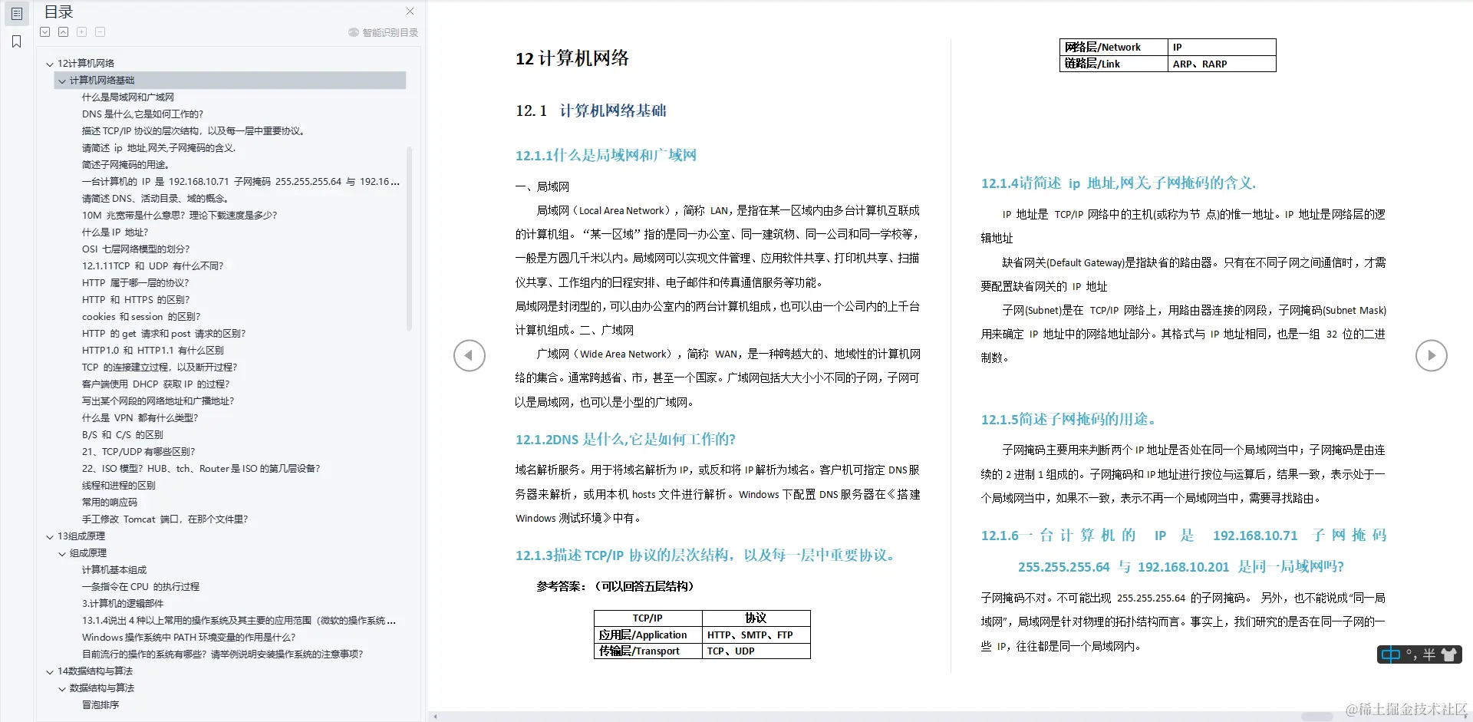This screenshot has width=1473, height=722.
Task: Click the horizontal scrollbar thumb at bottom
Action: coord(1317,717)
